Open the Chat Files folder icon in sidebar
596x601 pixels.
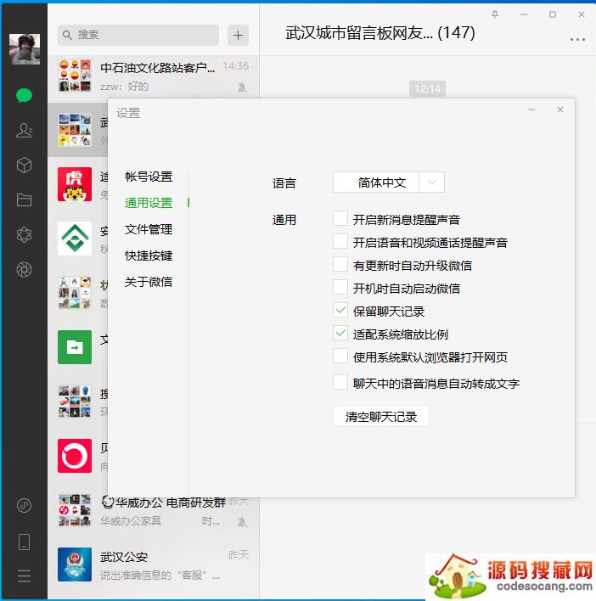24,199
